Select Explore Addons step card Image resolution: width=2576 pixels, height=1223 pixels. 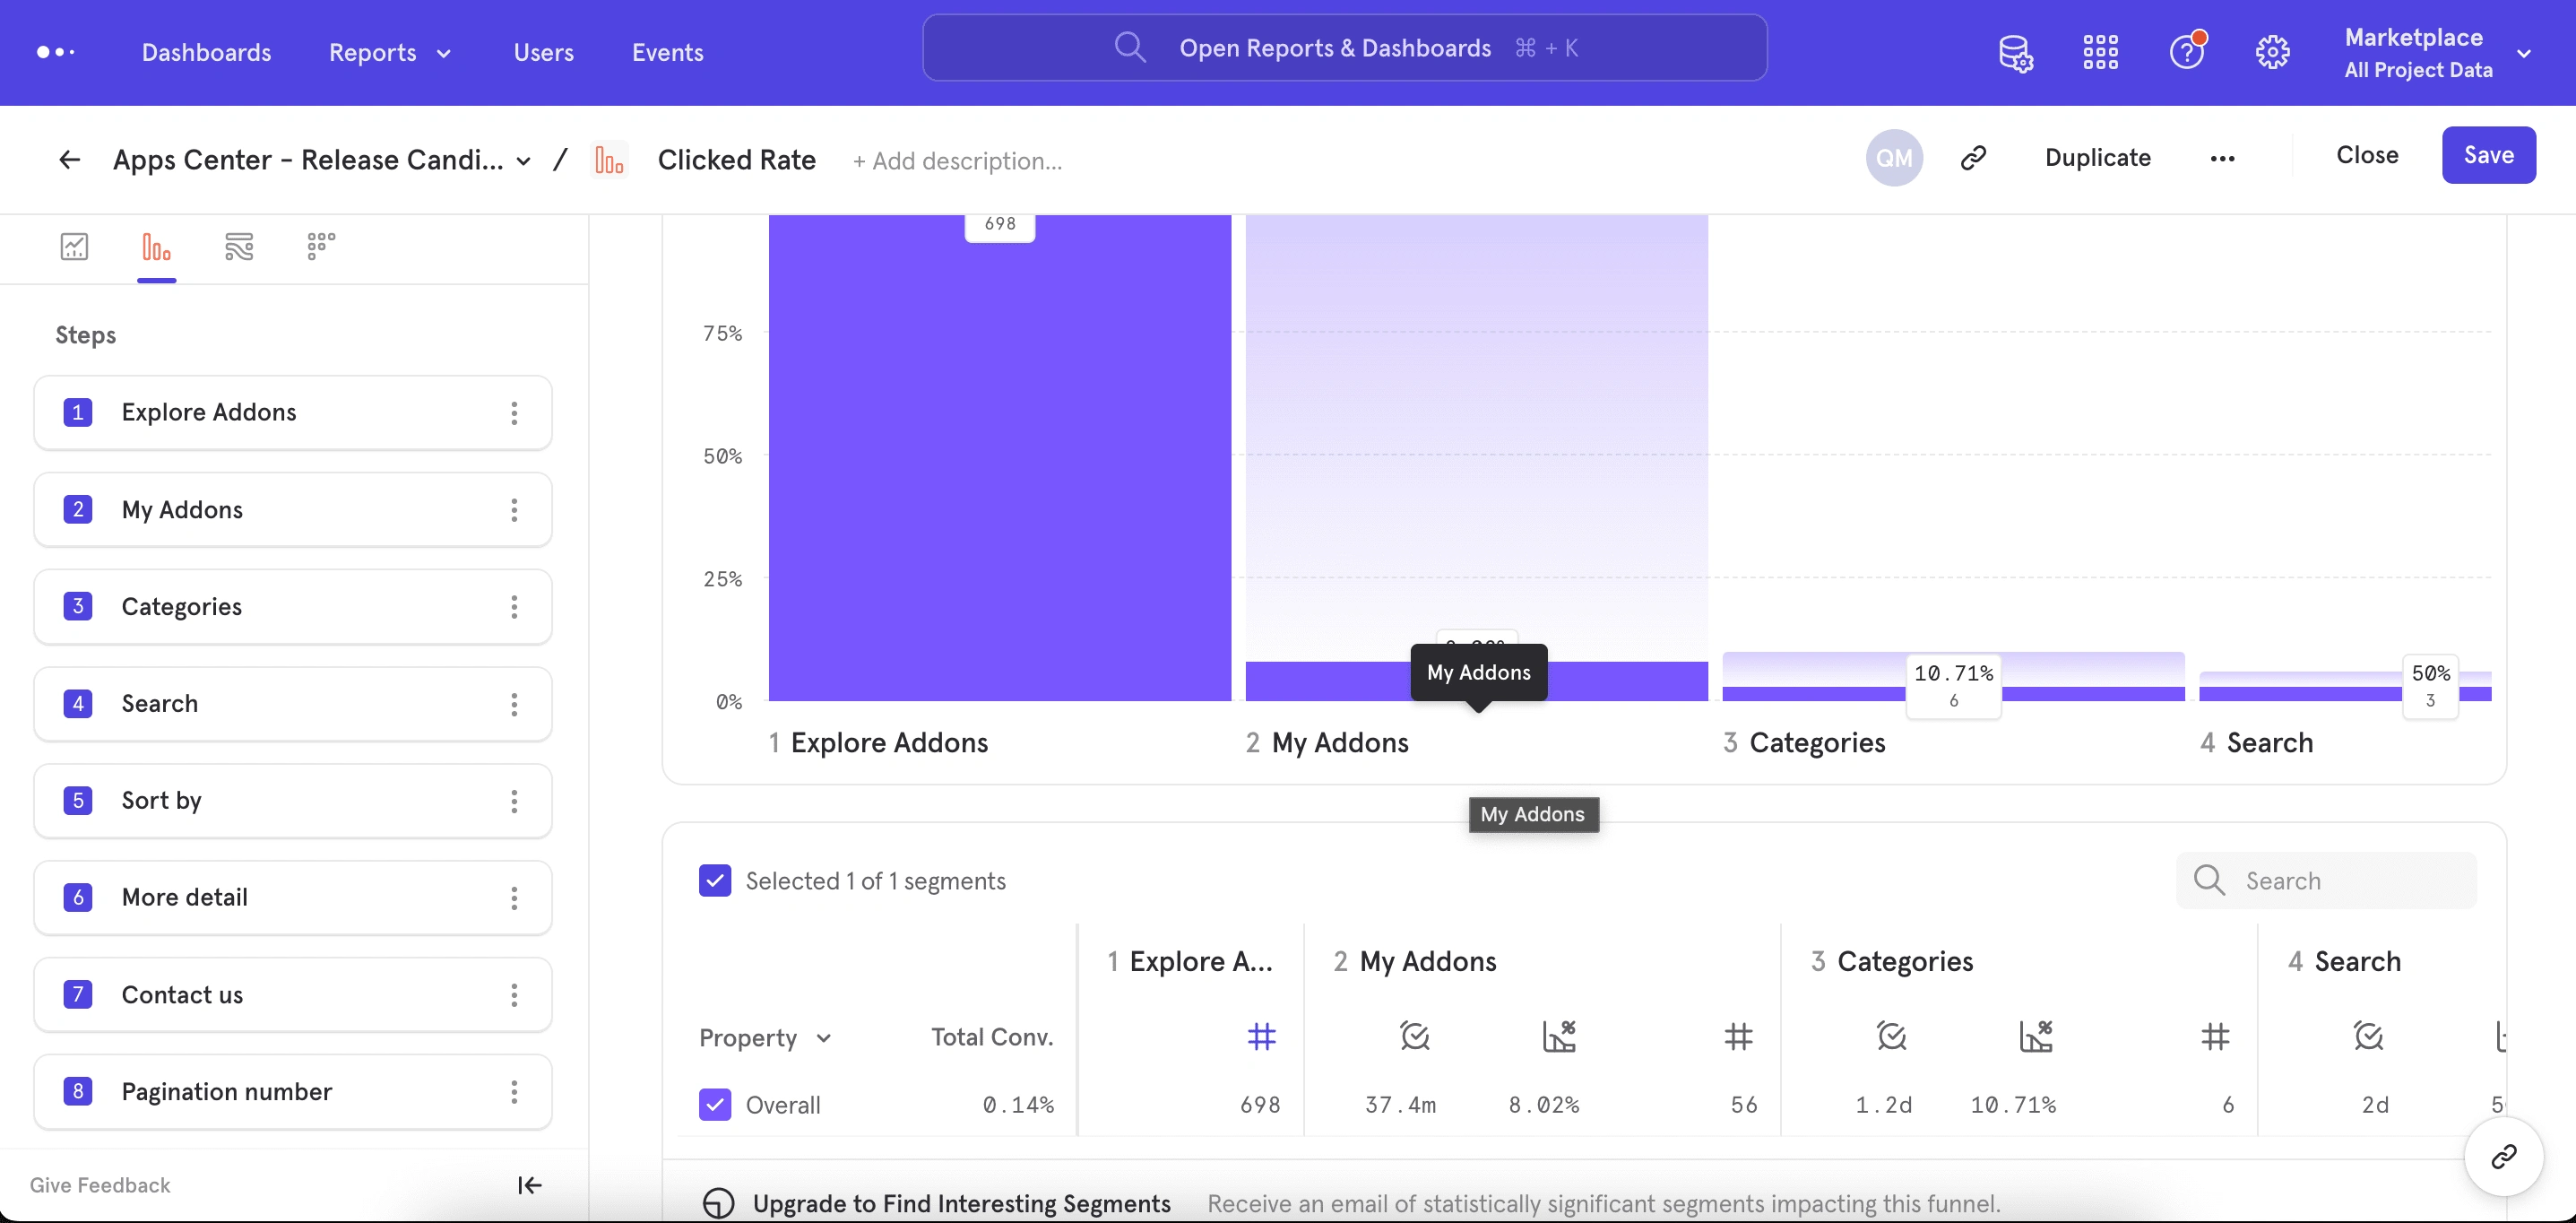(x=292, y=413)
